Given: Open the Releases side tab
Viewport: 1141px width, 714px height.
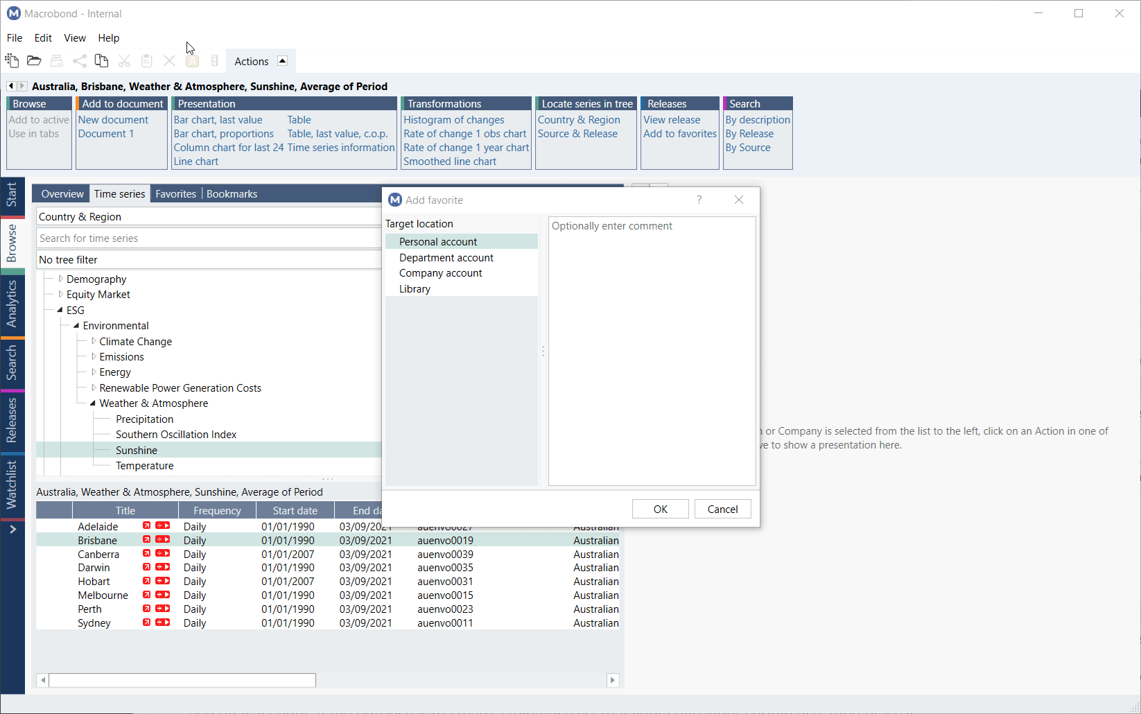Looking at the screenshot, I should 12,420.
